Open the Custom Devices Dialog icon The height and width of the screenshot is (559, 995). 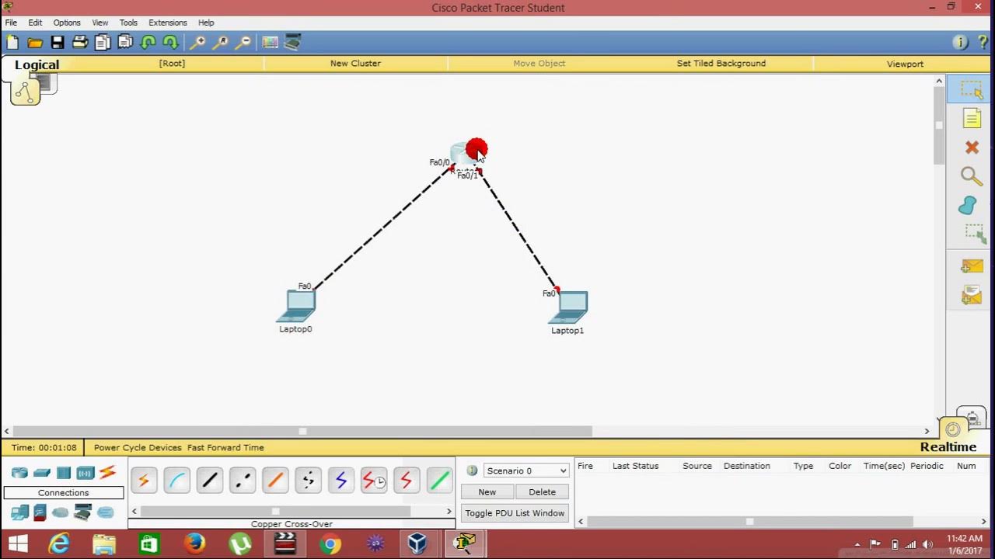[x=292, y=43]
